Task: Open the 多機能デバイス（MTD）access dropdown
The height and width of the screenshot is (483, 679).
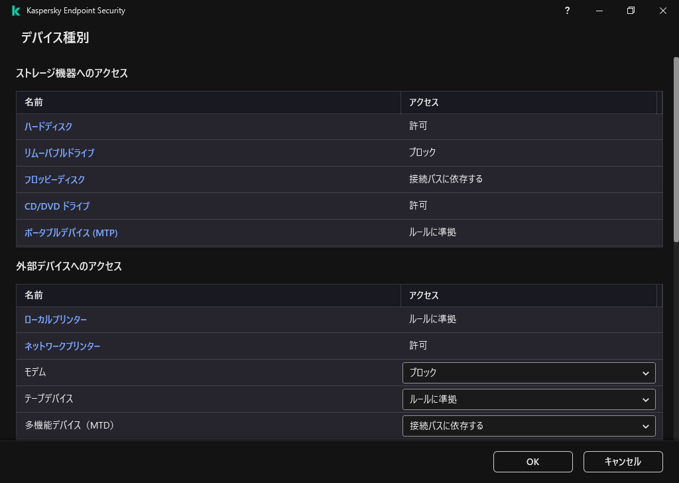Action: coord(528,425)
